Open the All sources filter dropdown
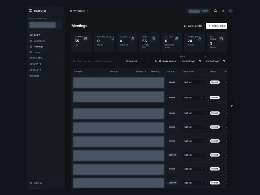Viewport: 260px width, 195px height. (x=137, y=61)
